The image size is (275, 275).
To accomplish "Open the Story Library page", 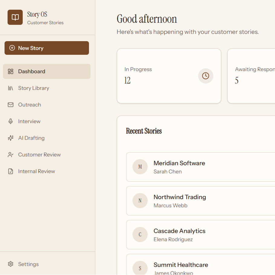I will pos(34,88).
